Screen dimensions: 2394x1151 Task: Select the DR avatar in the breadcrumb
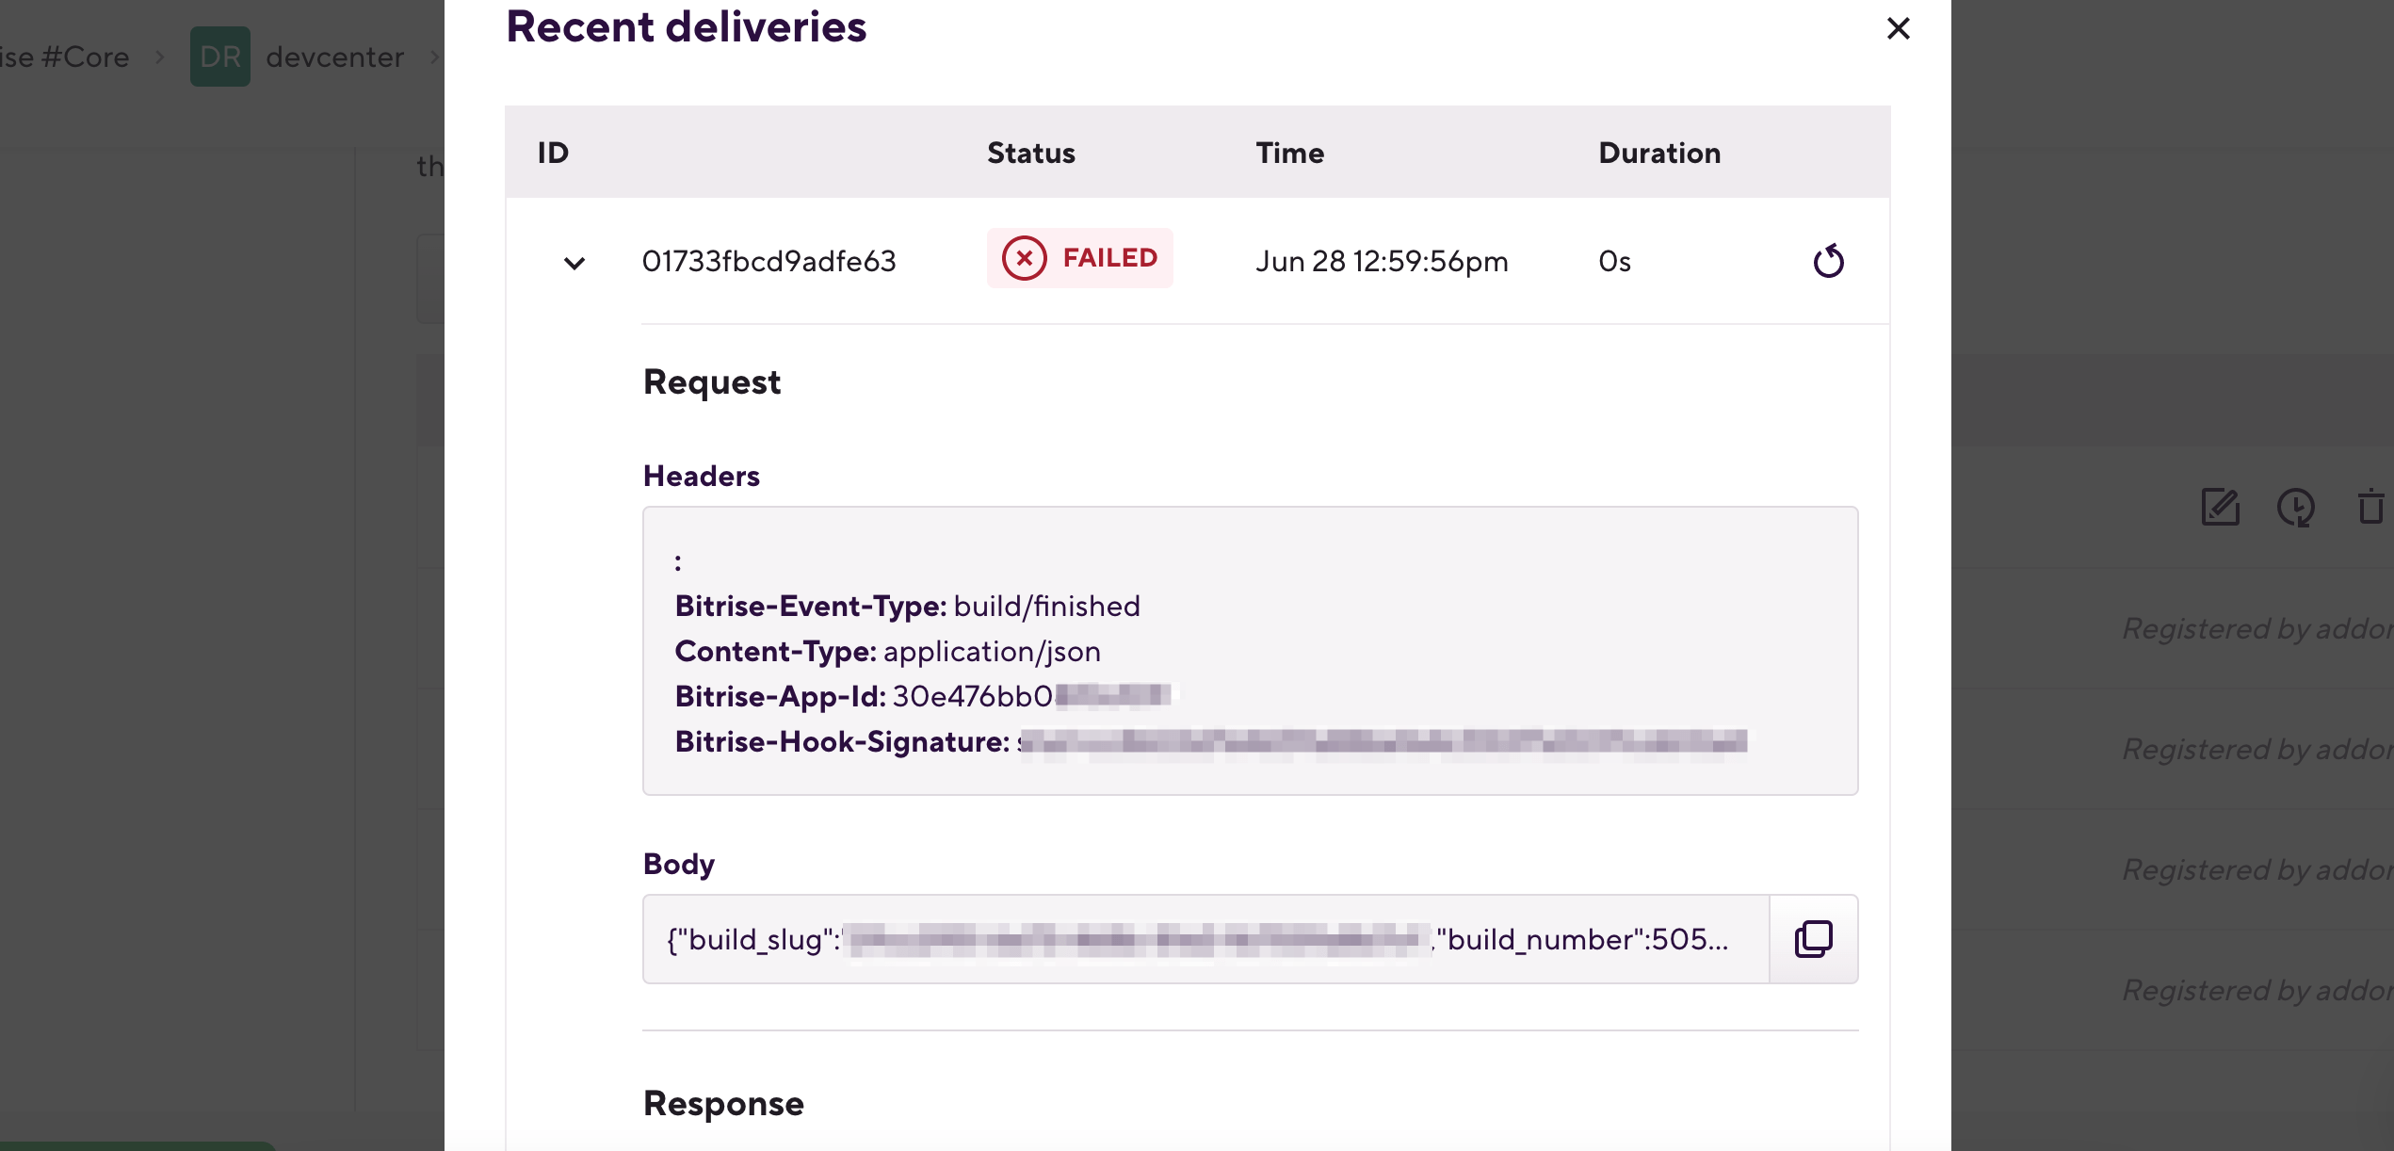pos(220,57)
